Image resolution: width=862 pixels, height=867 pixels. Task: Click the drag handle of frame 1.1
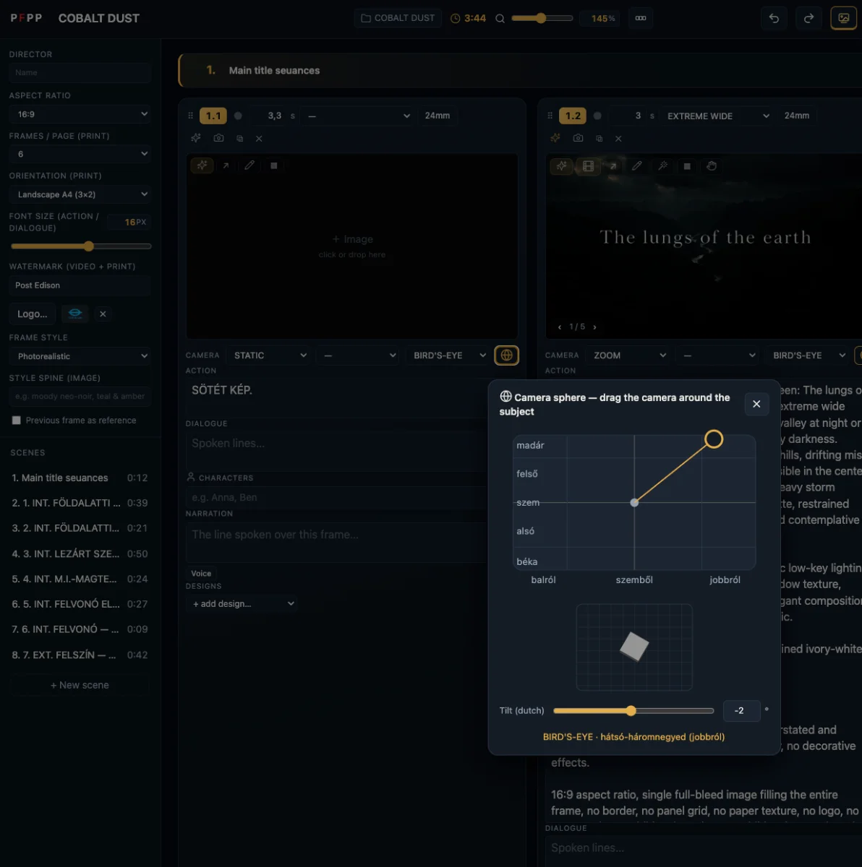(191, 116)
